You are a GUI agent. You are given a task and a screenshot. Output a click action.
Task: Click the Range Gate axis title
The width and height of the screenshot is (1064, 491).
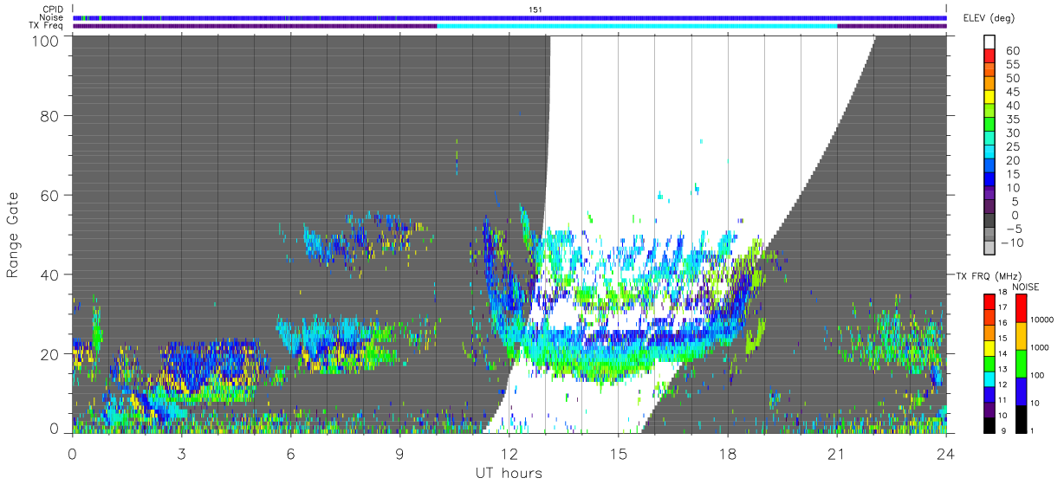tap(13, 234)
